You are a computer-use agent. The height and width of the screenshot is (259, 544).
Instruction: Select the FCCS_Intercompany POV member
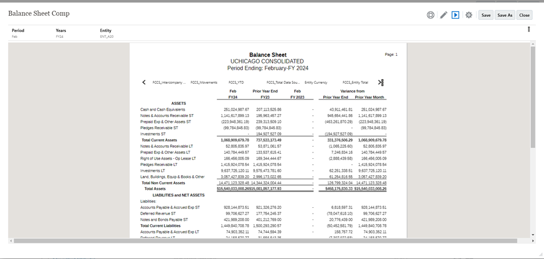(169, 83)
